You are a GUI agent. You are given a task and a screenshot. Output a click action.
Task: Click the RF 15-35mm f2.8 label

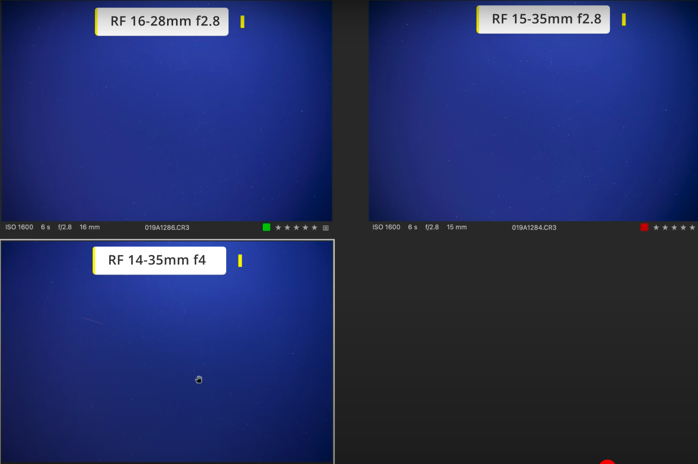pyautogui.click(x=543, y=19)
